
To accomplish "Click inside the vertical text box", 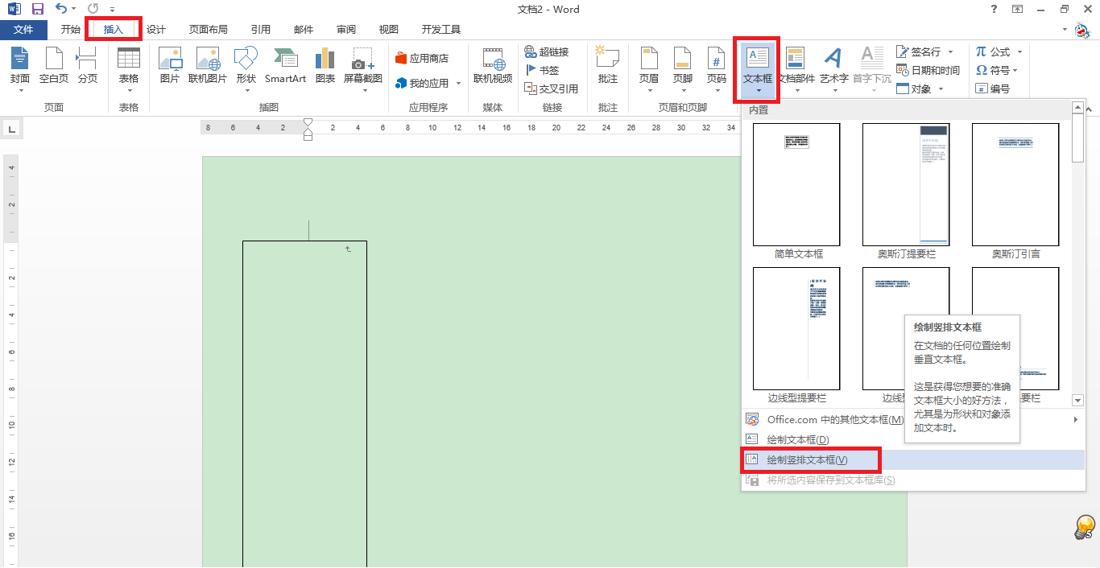I will pyautogui.click(x=304, y=402).
